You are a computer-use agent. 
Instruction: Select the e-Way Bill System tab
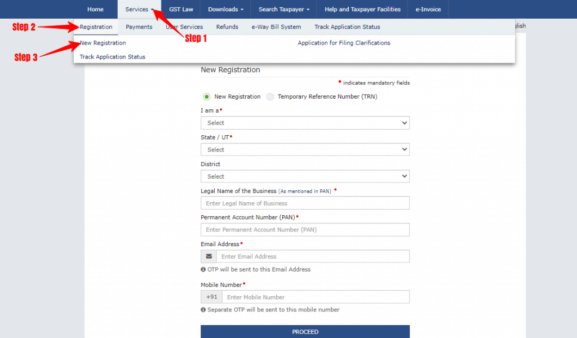(276, 27)
